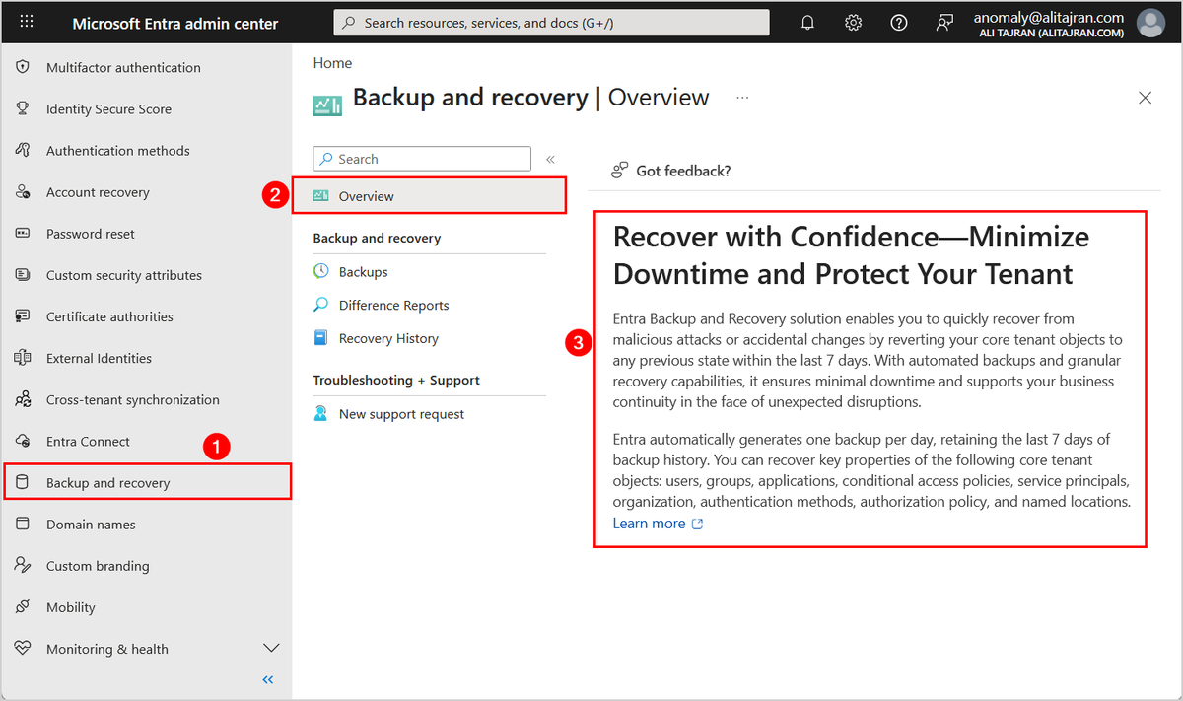Click the Difference Reports magnifier icon
The height and width of the screenshot is (701, 1183).
point(321,305)
